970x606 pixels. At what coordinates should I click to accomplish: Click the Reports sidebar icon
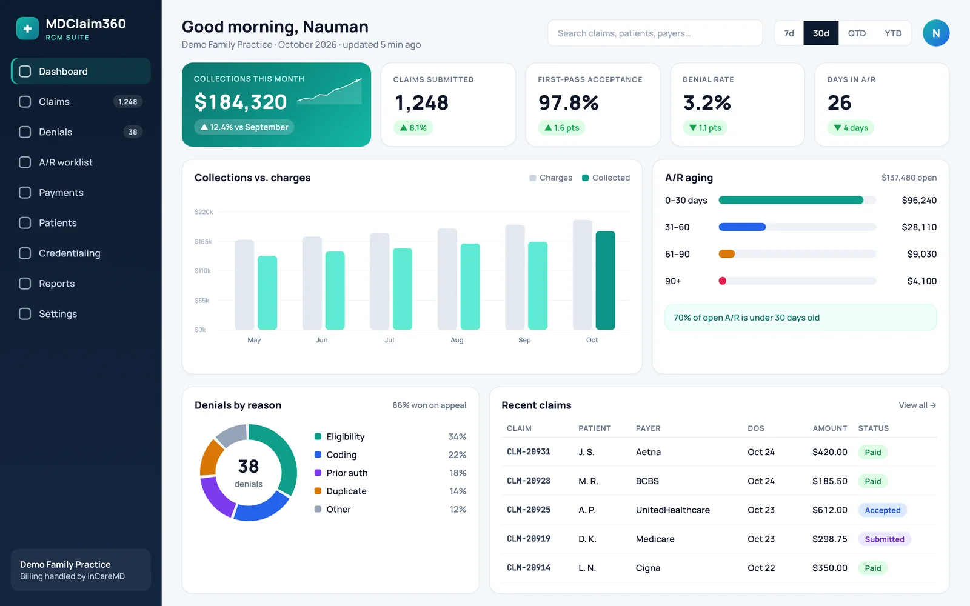pyautogui.click(x=25, y=284)
